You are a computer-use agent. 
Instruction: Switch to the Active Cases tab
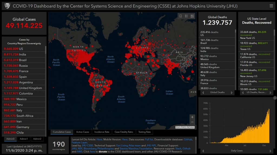tap(83, 132)
